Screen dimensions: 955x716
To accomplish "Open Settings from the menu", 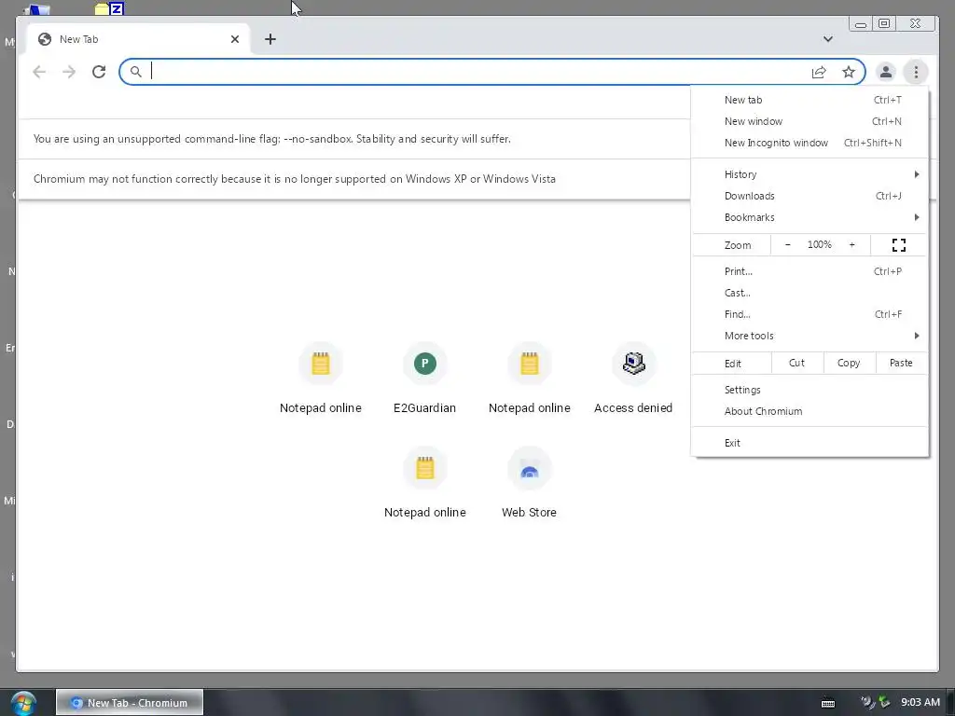I will click(810, 390).
